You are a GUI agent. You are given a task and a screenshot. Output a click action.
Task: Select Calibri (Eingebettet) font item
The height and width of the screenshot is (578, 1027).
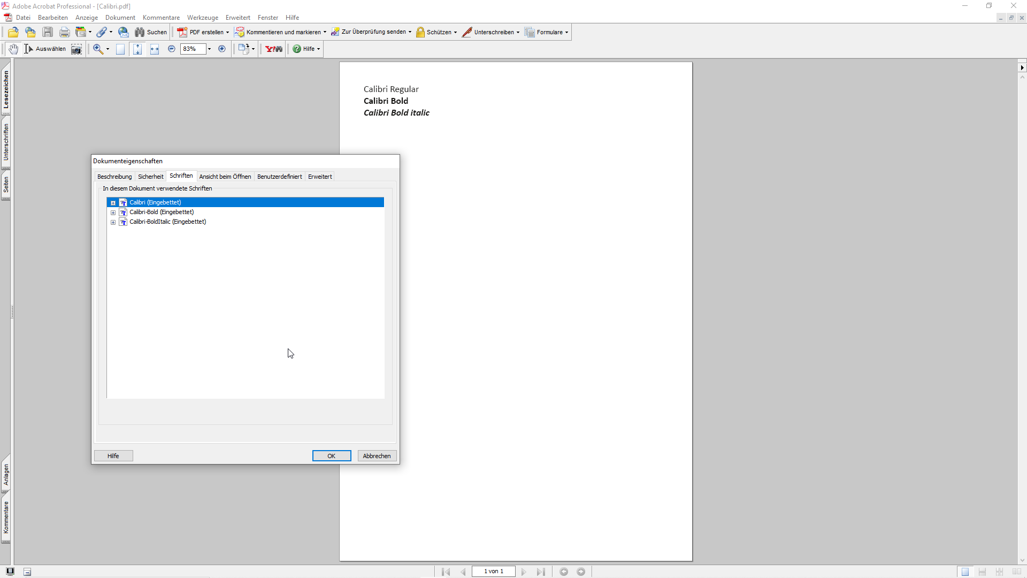(155, 202)
